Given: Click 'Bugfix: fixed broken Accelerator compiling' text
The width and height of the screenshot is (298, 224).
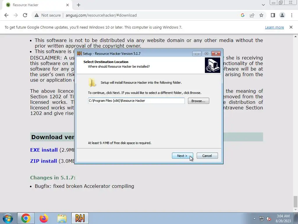Looking at the screenshot, I should pyautogui.click(x=84, y=186).
